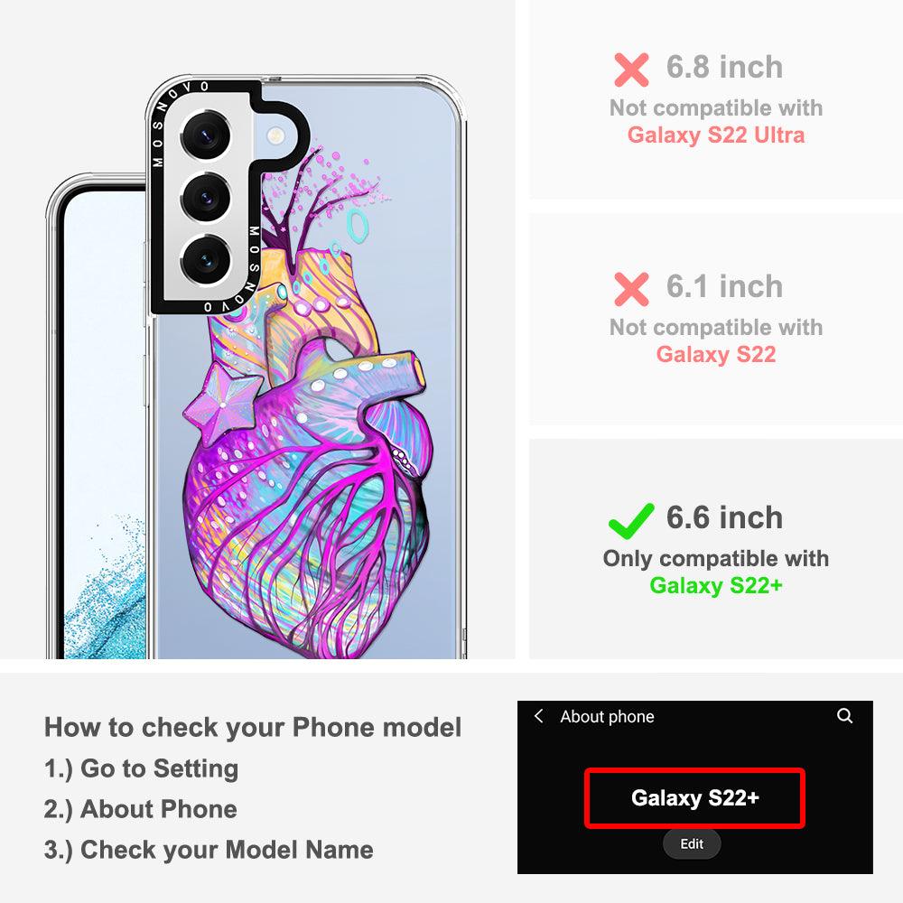Click the red Galaxy S22 label
The width and height of the screenshot is (903, 903).
click(716, 354)
